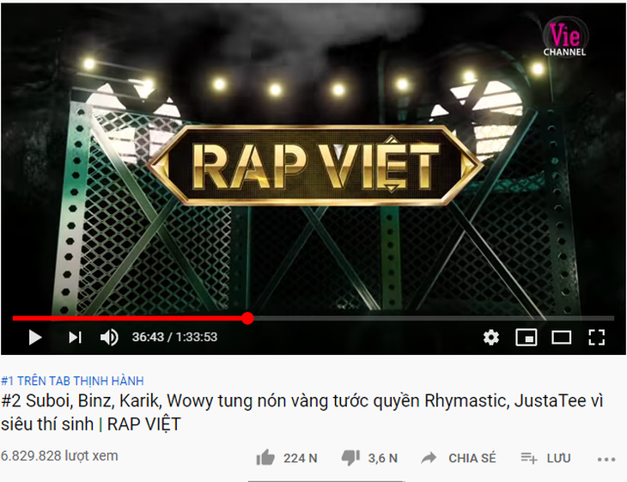Click the 36:43 elapsed time display

tap(148, 337)
